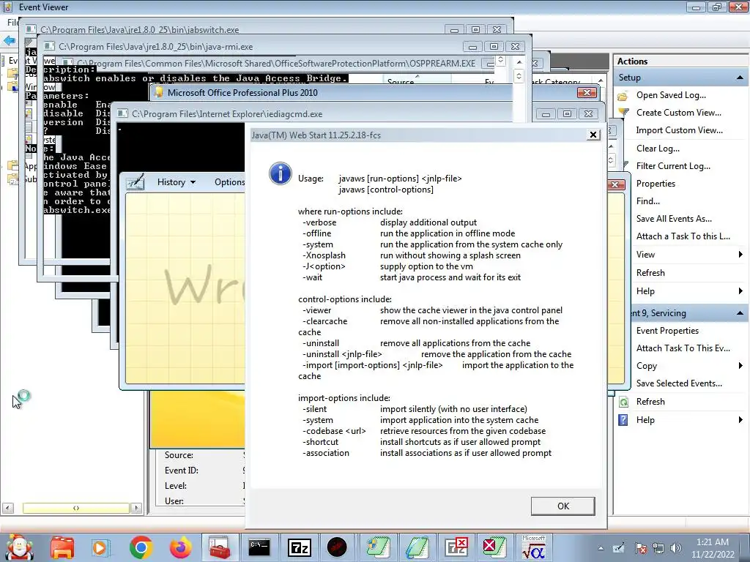
Task: Click left arrow of Event Viewer tree scrollbar
Action: click(7, 508)
